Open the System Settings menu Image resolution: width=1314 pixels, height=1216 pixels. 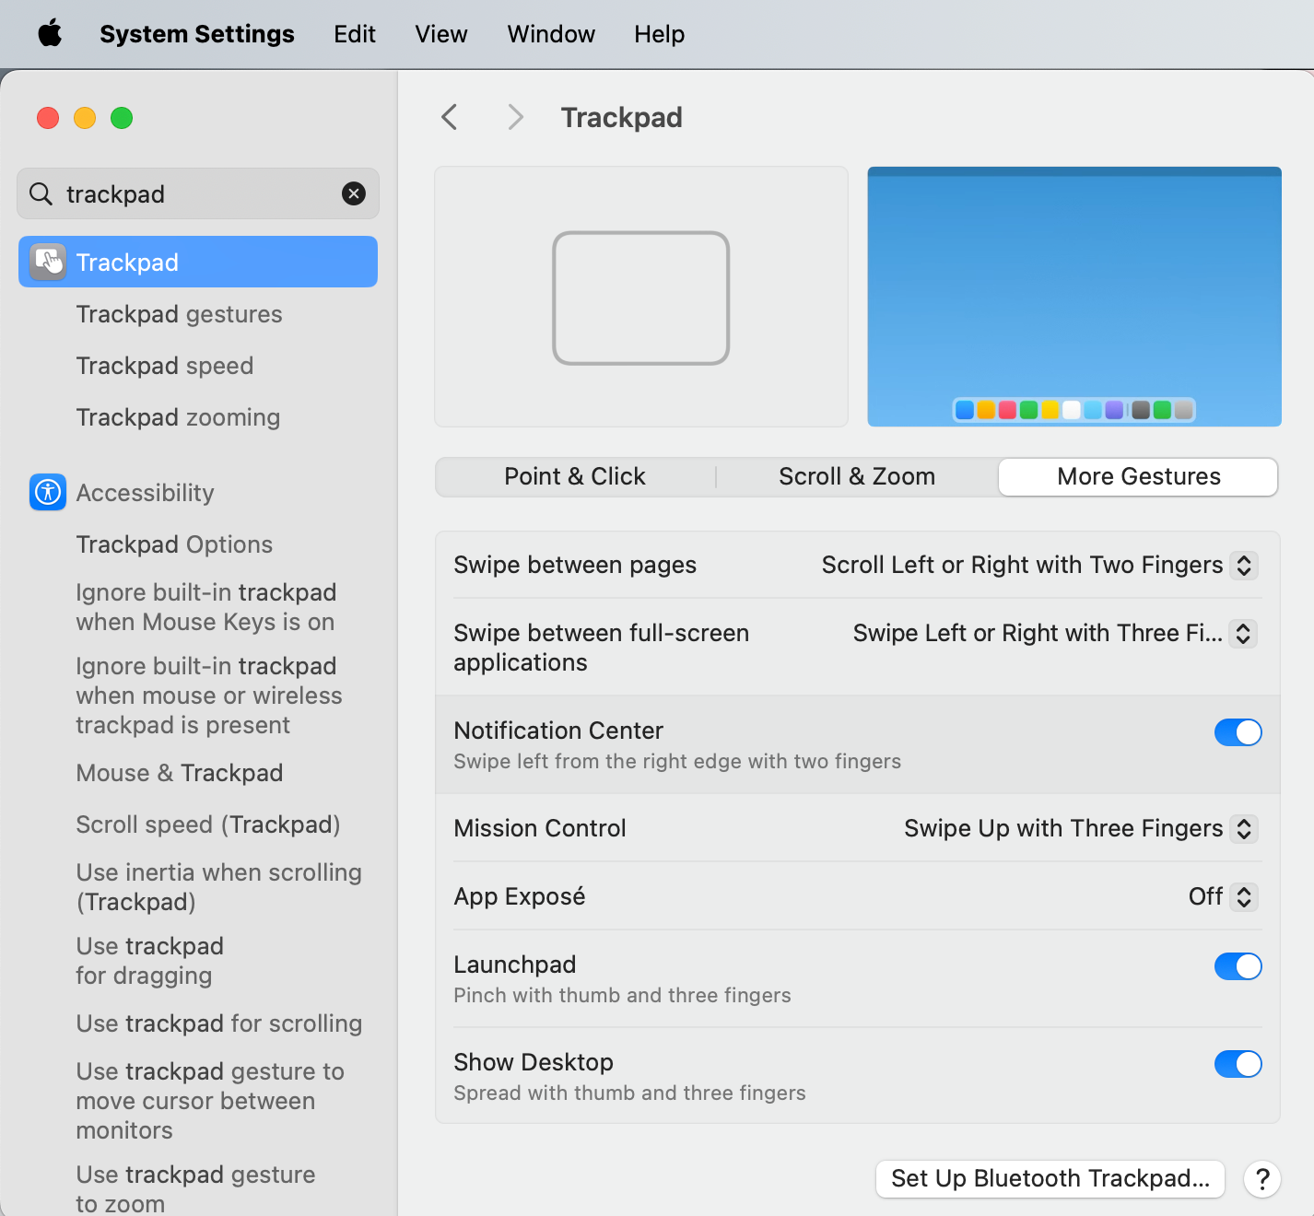click(197, 34)
